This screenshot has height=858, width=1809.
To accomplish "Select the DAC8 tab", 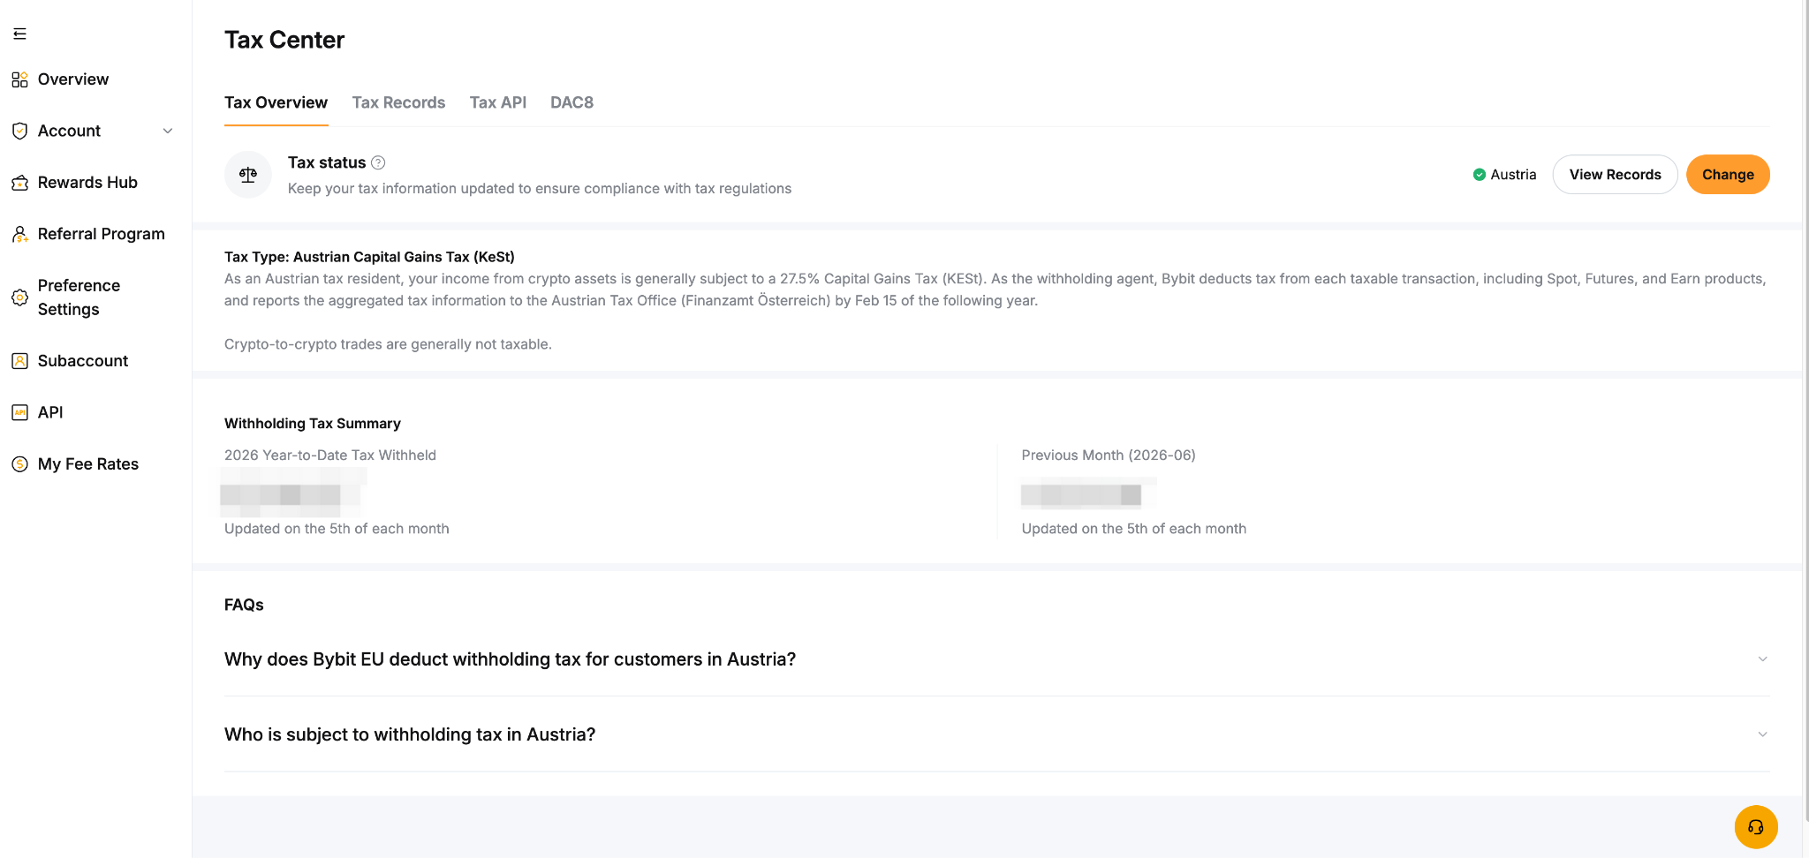I will click(571, 102).
